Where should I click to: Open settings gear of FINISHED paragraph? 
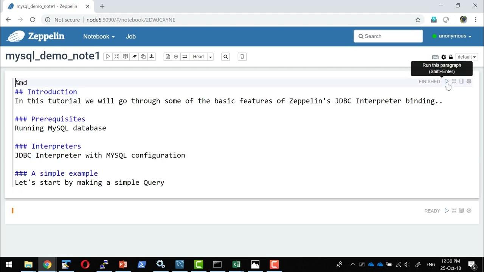[x=469, y=81]
